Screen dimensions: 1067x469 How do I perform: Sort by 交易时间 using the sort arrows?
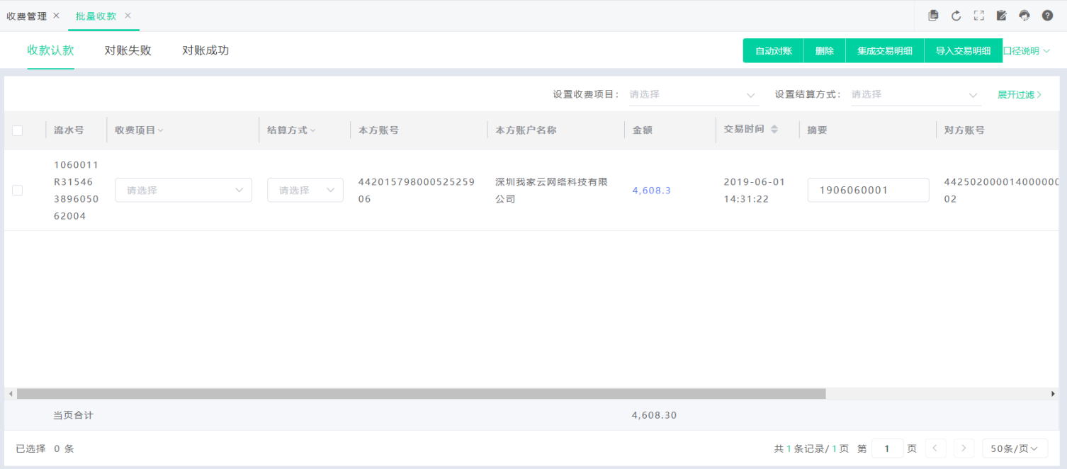pyautogui.click(x=774, y=130)
